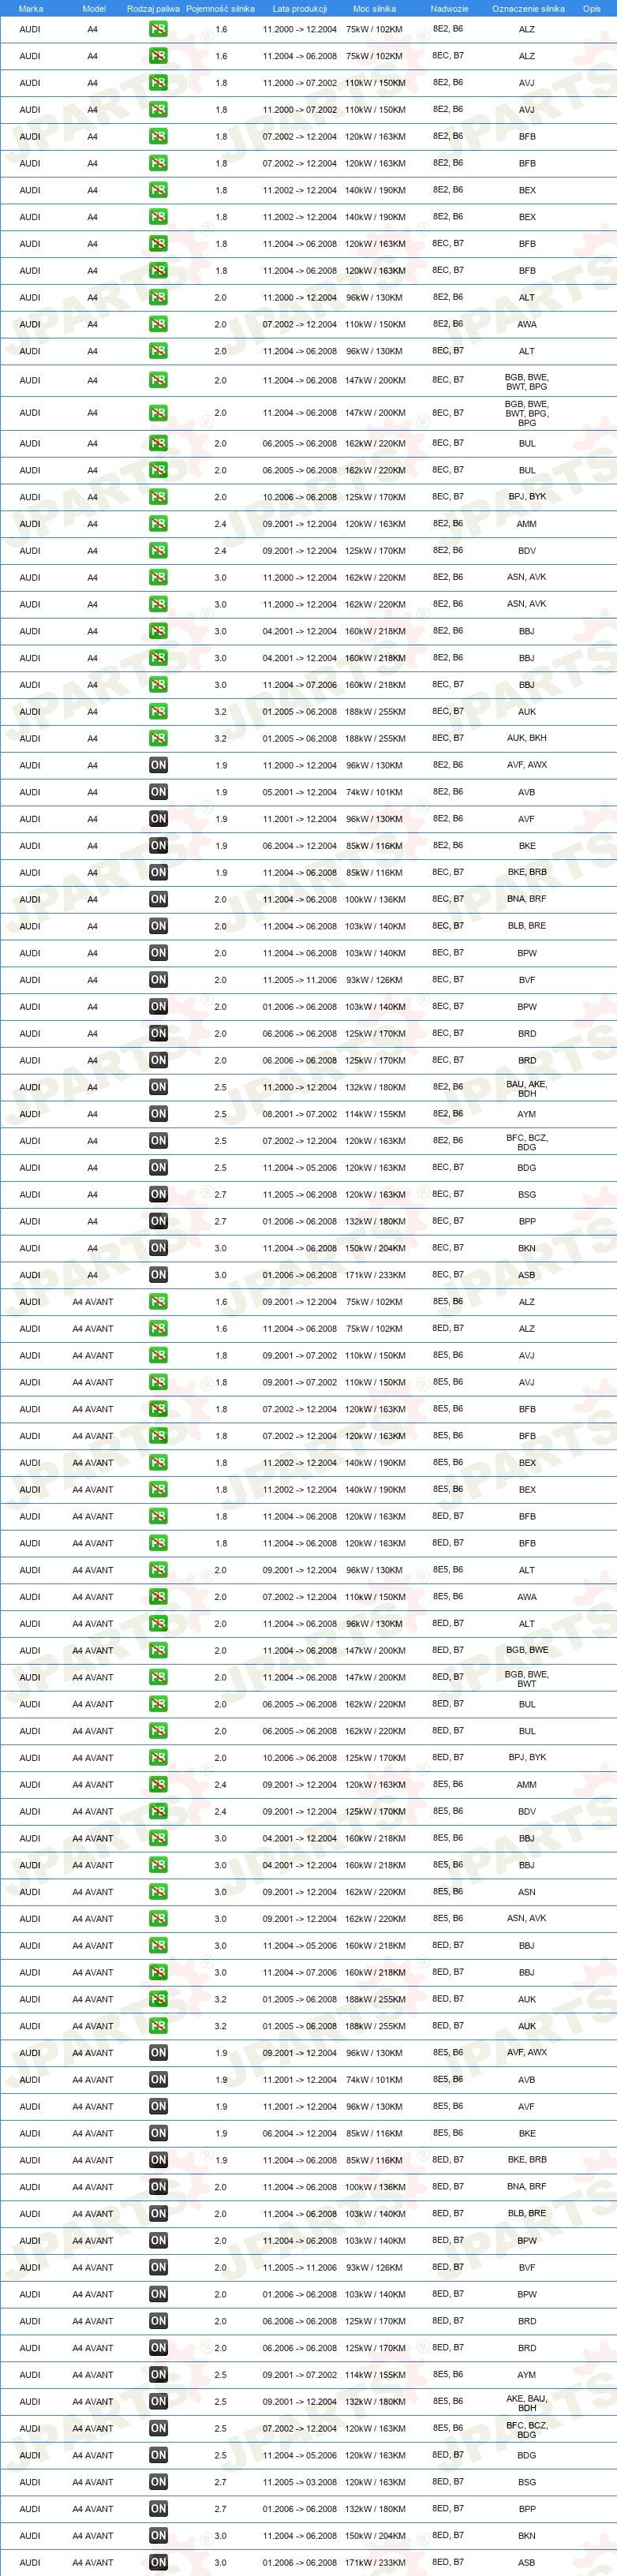The image size is (617, 2576).
Task: Select A4 AVANT model cell in ASB row
Action: coord(93,2562)
